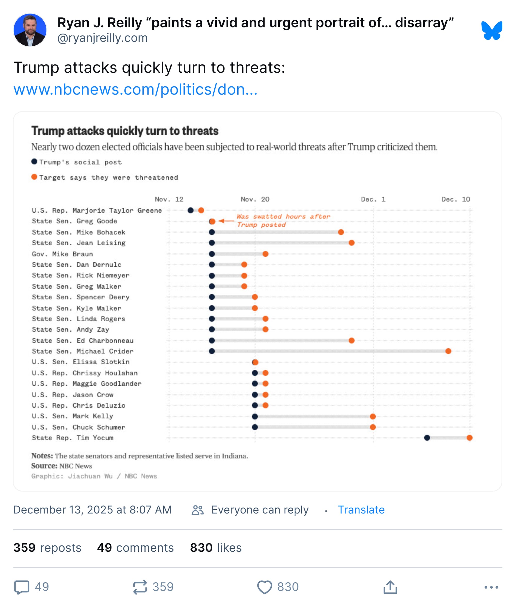Open the embedded threats chart image
This screenshot has height=610, width=516.
tap(257, 302)
